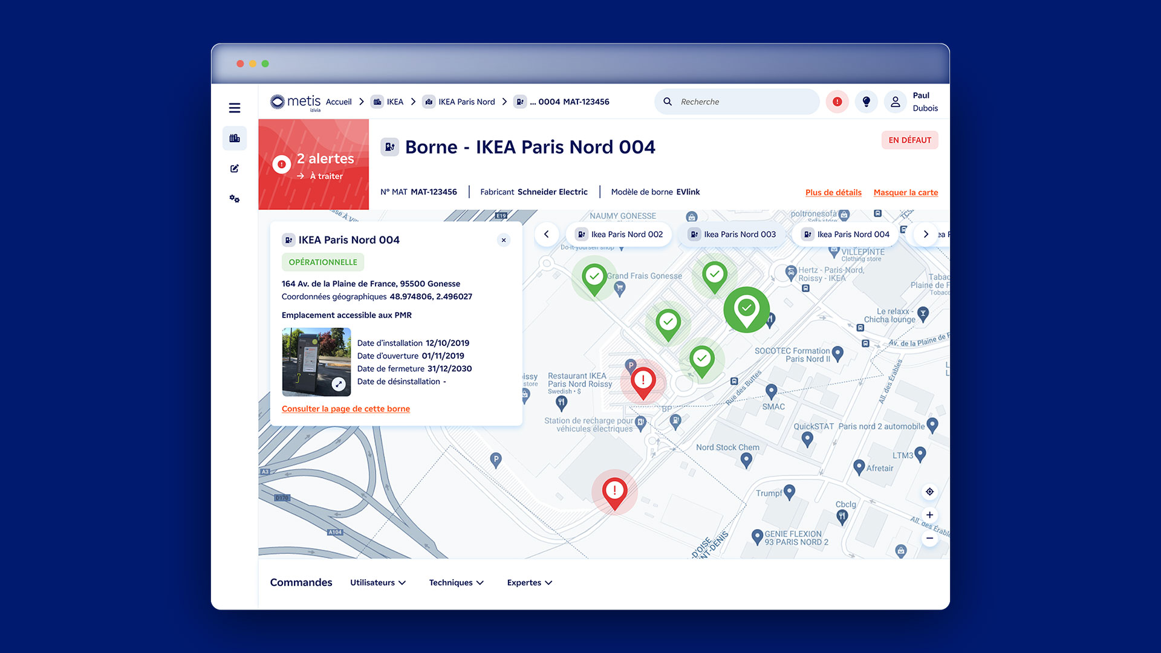Open the Paul Dubois user profile icon

(895, 102)
